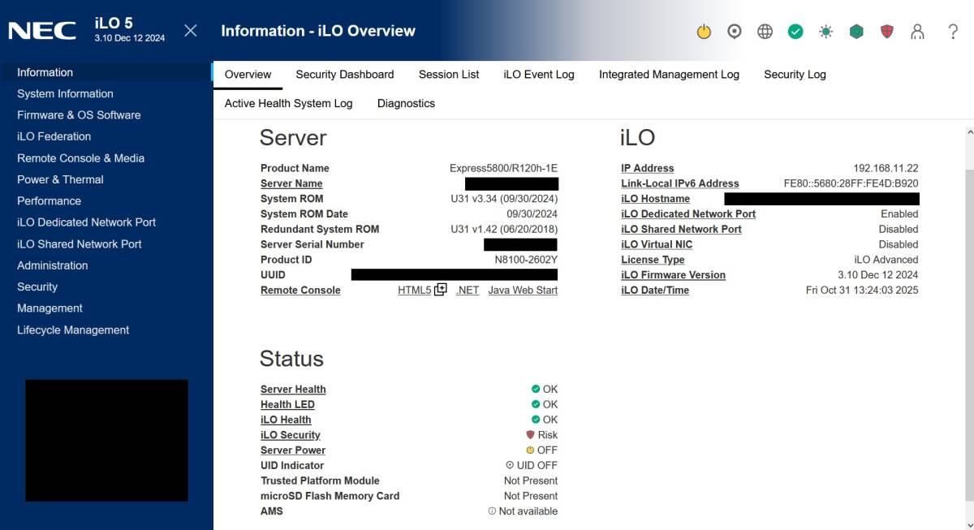Image resolution: width=974 pixels, height=530 pixels.
Task: Click the iLO Virtual NIC link
Action: coord(657,244)
